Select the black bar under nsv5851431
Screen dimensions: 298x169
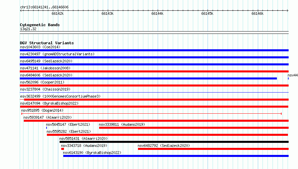174,142
